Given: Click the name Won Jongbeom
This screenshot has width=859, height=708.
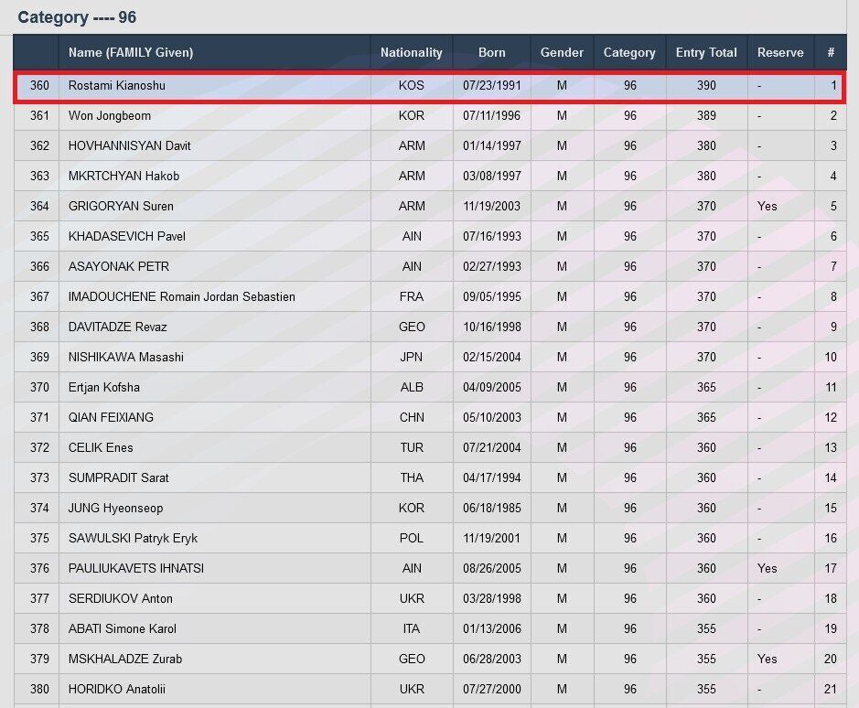Looking at the screenshot, I should point(110,115).
